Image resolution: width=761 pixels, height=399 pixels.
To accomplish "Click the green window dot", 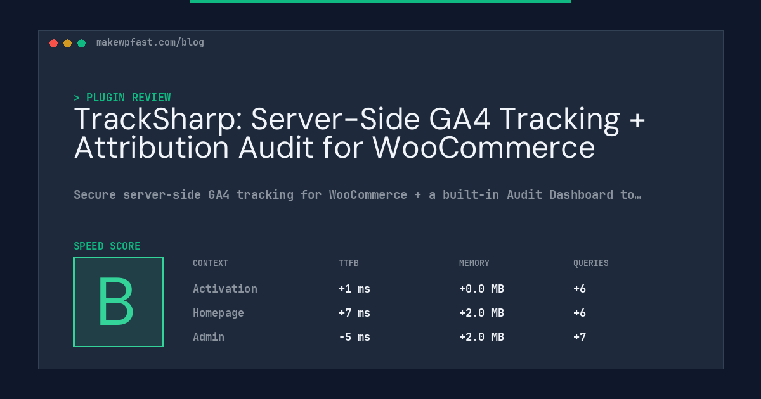I will click(81, 43).
